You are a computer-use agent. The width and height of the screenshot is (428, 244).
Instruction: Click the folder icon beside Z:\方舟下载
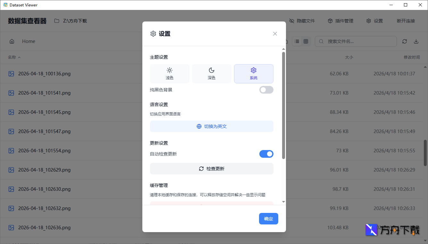57,21
